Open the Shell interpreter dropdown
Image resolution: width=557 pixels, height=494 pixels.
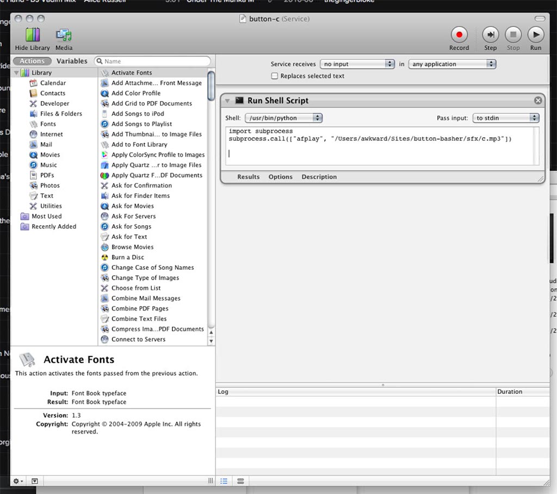coord(283,118)
